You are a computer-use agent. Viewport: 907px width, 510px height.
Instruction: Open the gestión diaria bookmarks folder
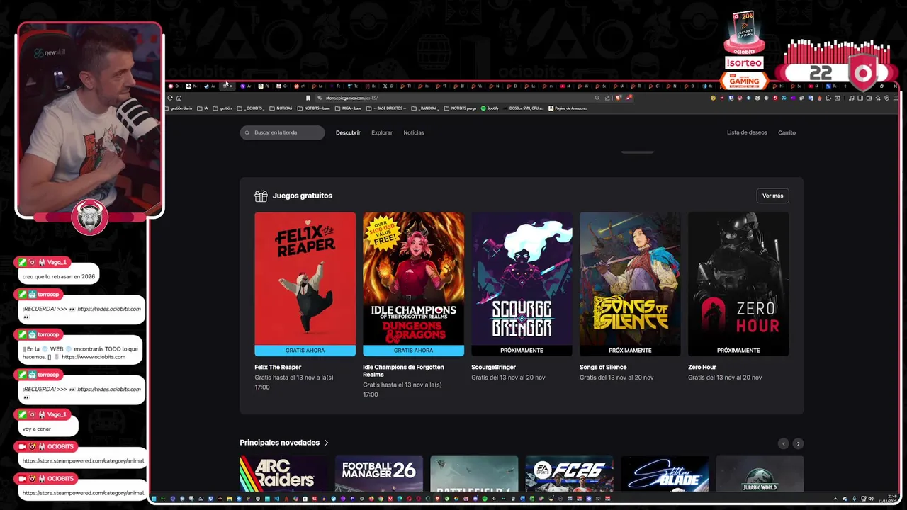click(x=180, y=108)
